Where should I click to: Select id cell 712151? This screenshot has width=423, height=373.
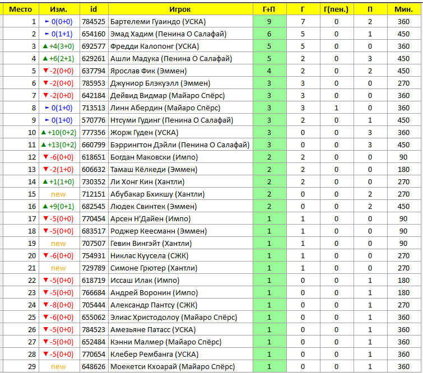tap(94, 194)
